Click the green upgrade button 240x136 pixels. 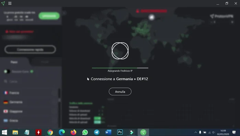click(49, 16)
